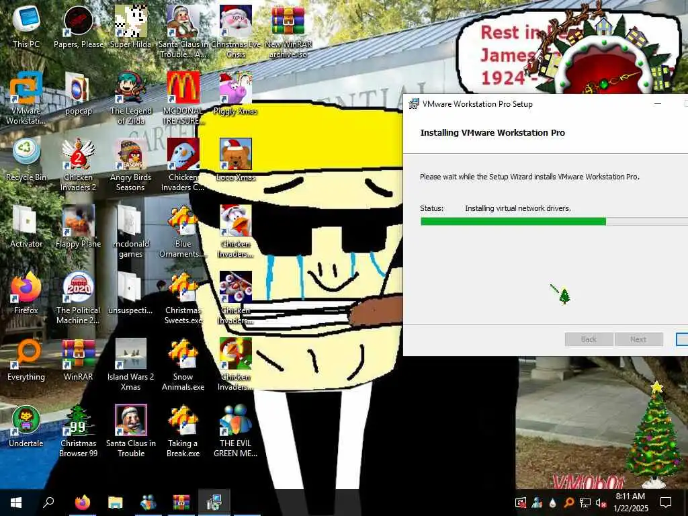Open the WinRAR desktop shortcut
This screenshot has width=688, height=516.
pos(79,359)
